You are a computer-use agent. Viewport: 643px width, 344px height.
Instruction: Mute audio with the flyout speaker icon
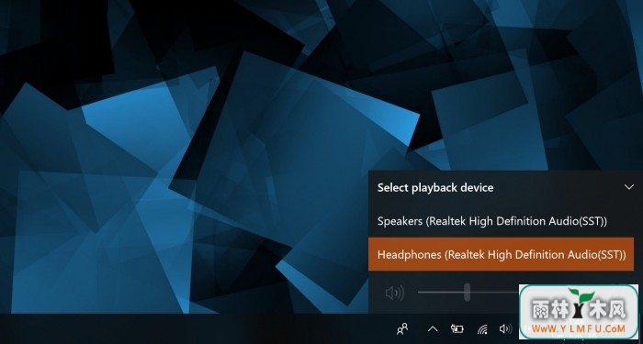395,293
